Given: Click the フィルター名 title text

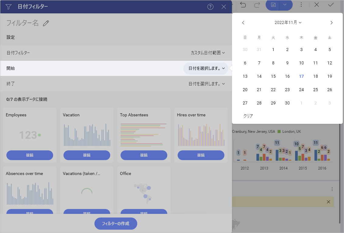Looking at the screenshot, I should [22, 23].
